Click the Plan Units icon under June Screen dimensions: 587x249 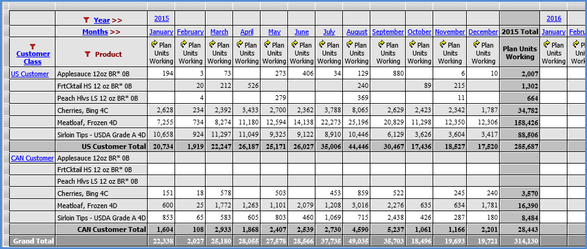point(294,45)
